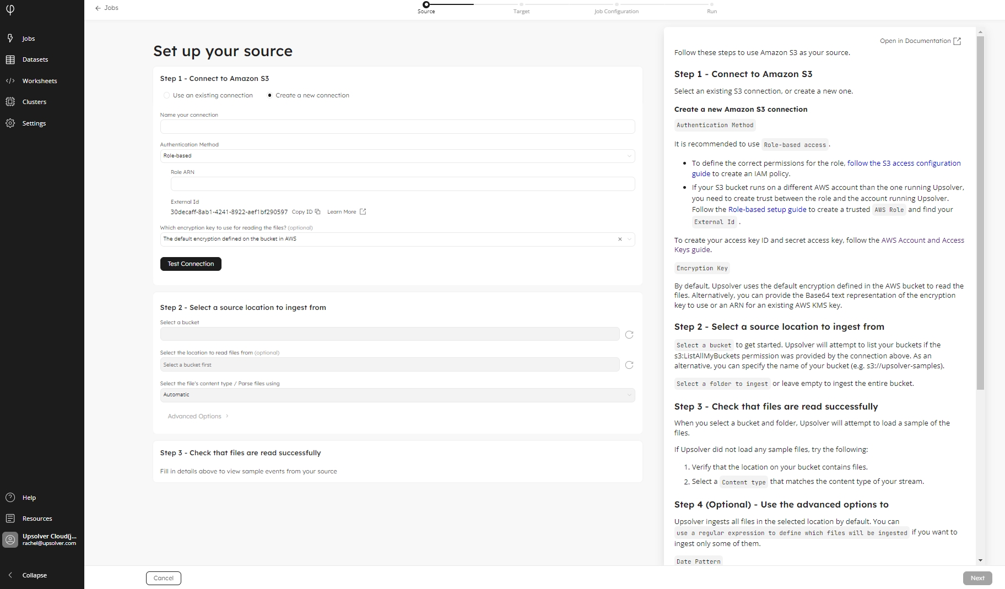Select Create a new connection option
The image size is (1005, 589).
pos(270,95)
